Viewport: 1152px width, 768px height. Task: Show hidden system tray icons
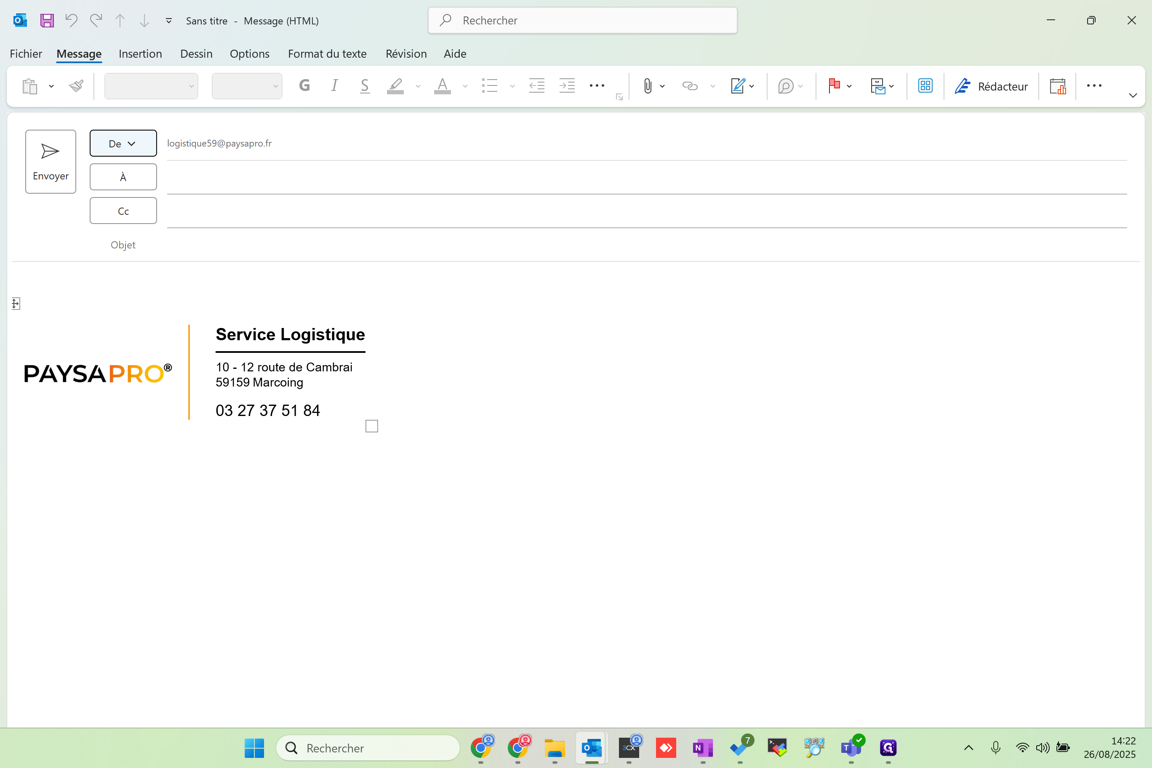point(968,747)
